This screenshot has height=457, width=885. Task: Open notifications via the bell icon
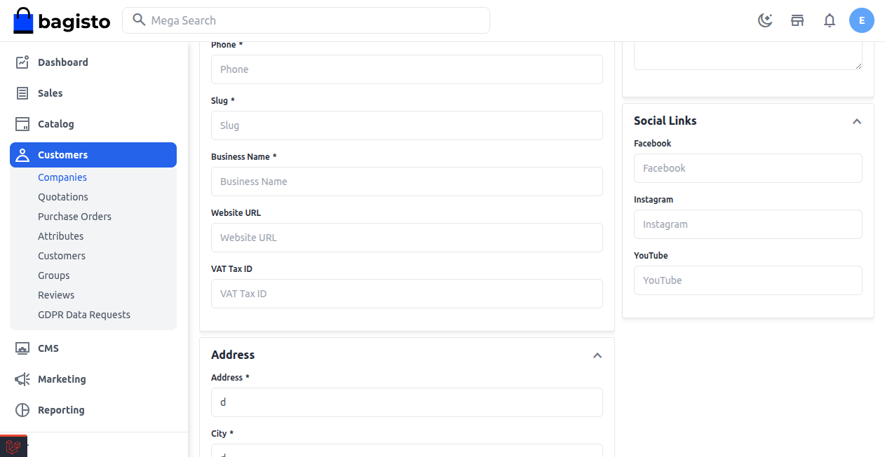pos(829,20)
